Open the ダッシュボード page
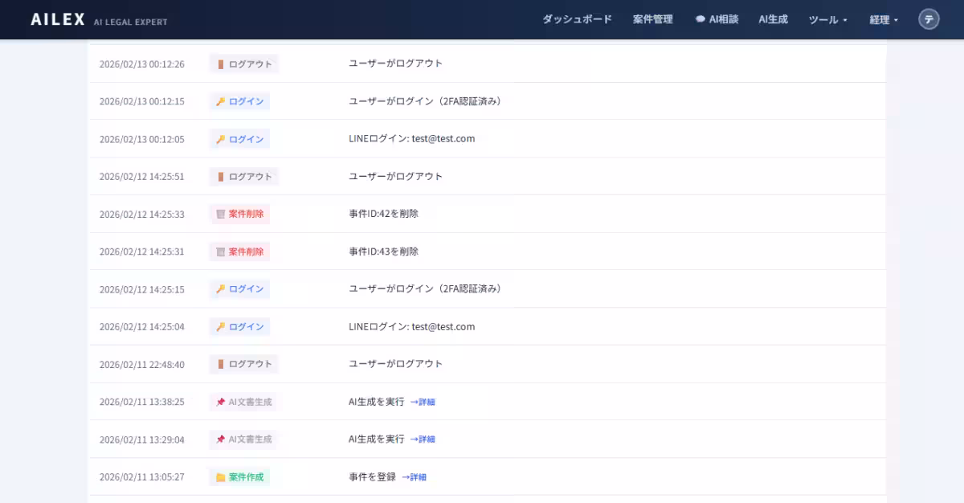The height and width of the screenshot is (503, 964). pos(577,19)
